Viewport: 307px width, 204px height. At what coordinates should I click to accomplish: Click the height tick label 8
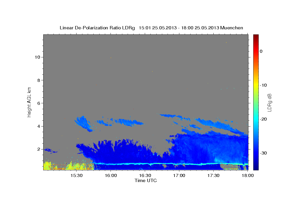39,80
